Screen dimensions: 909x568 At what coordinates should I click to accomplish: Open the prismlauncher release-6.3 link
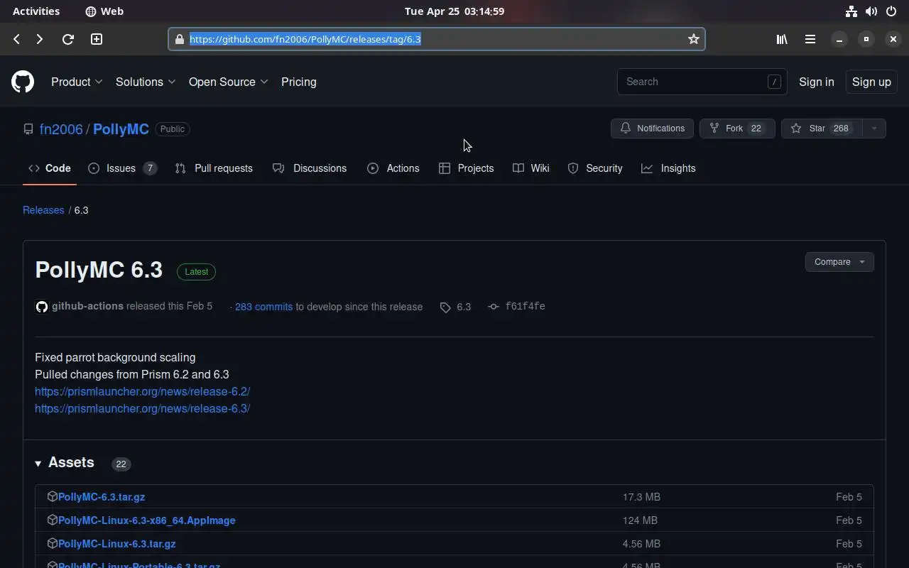[x=142, y=408]
